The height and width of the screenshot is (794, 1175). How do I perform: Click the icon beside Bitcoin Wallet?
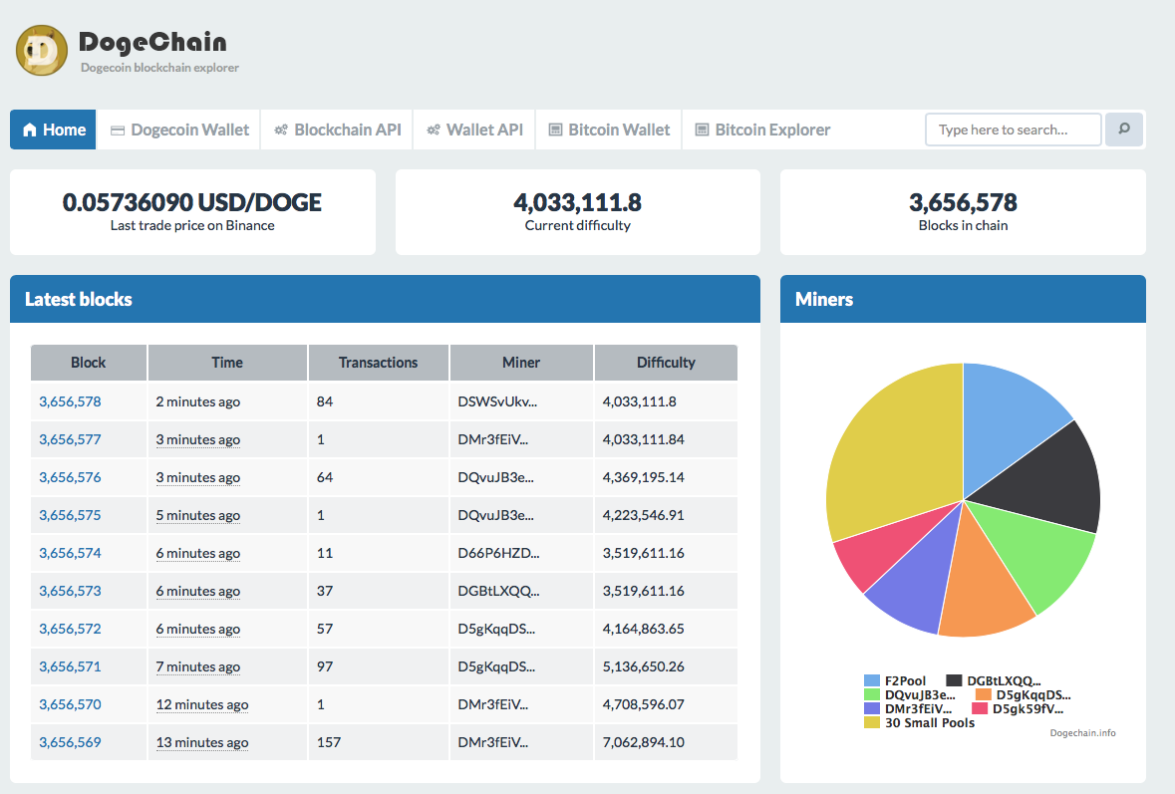click(555, 131)
